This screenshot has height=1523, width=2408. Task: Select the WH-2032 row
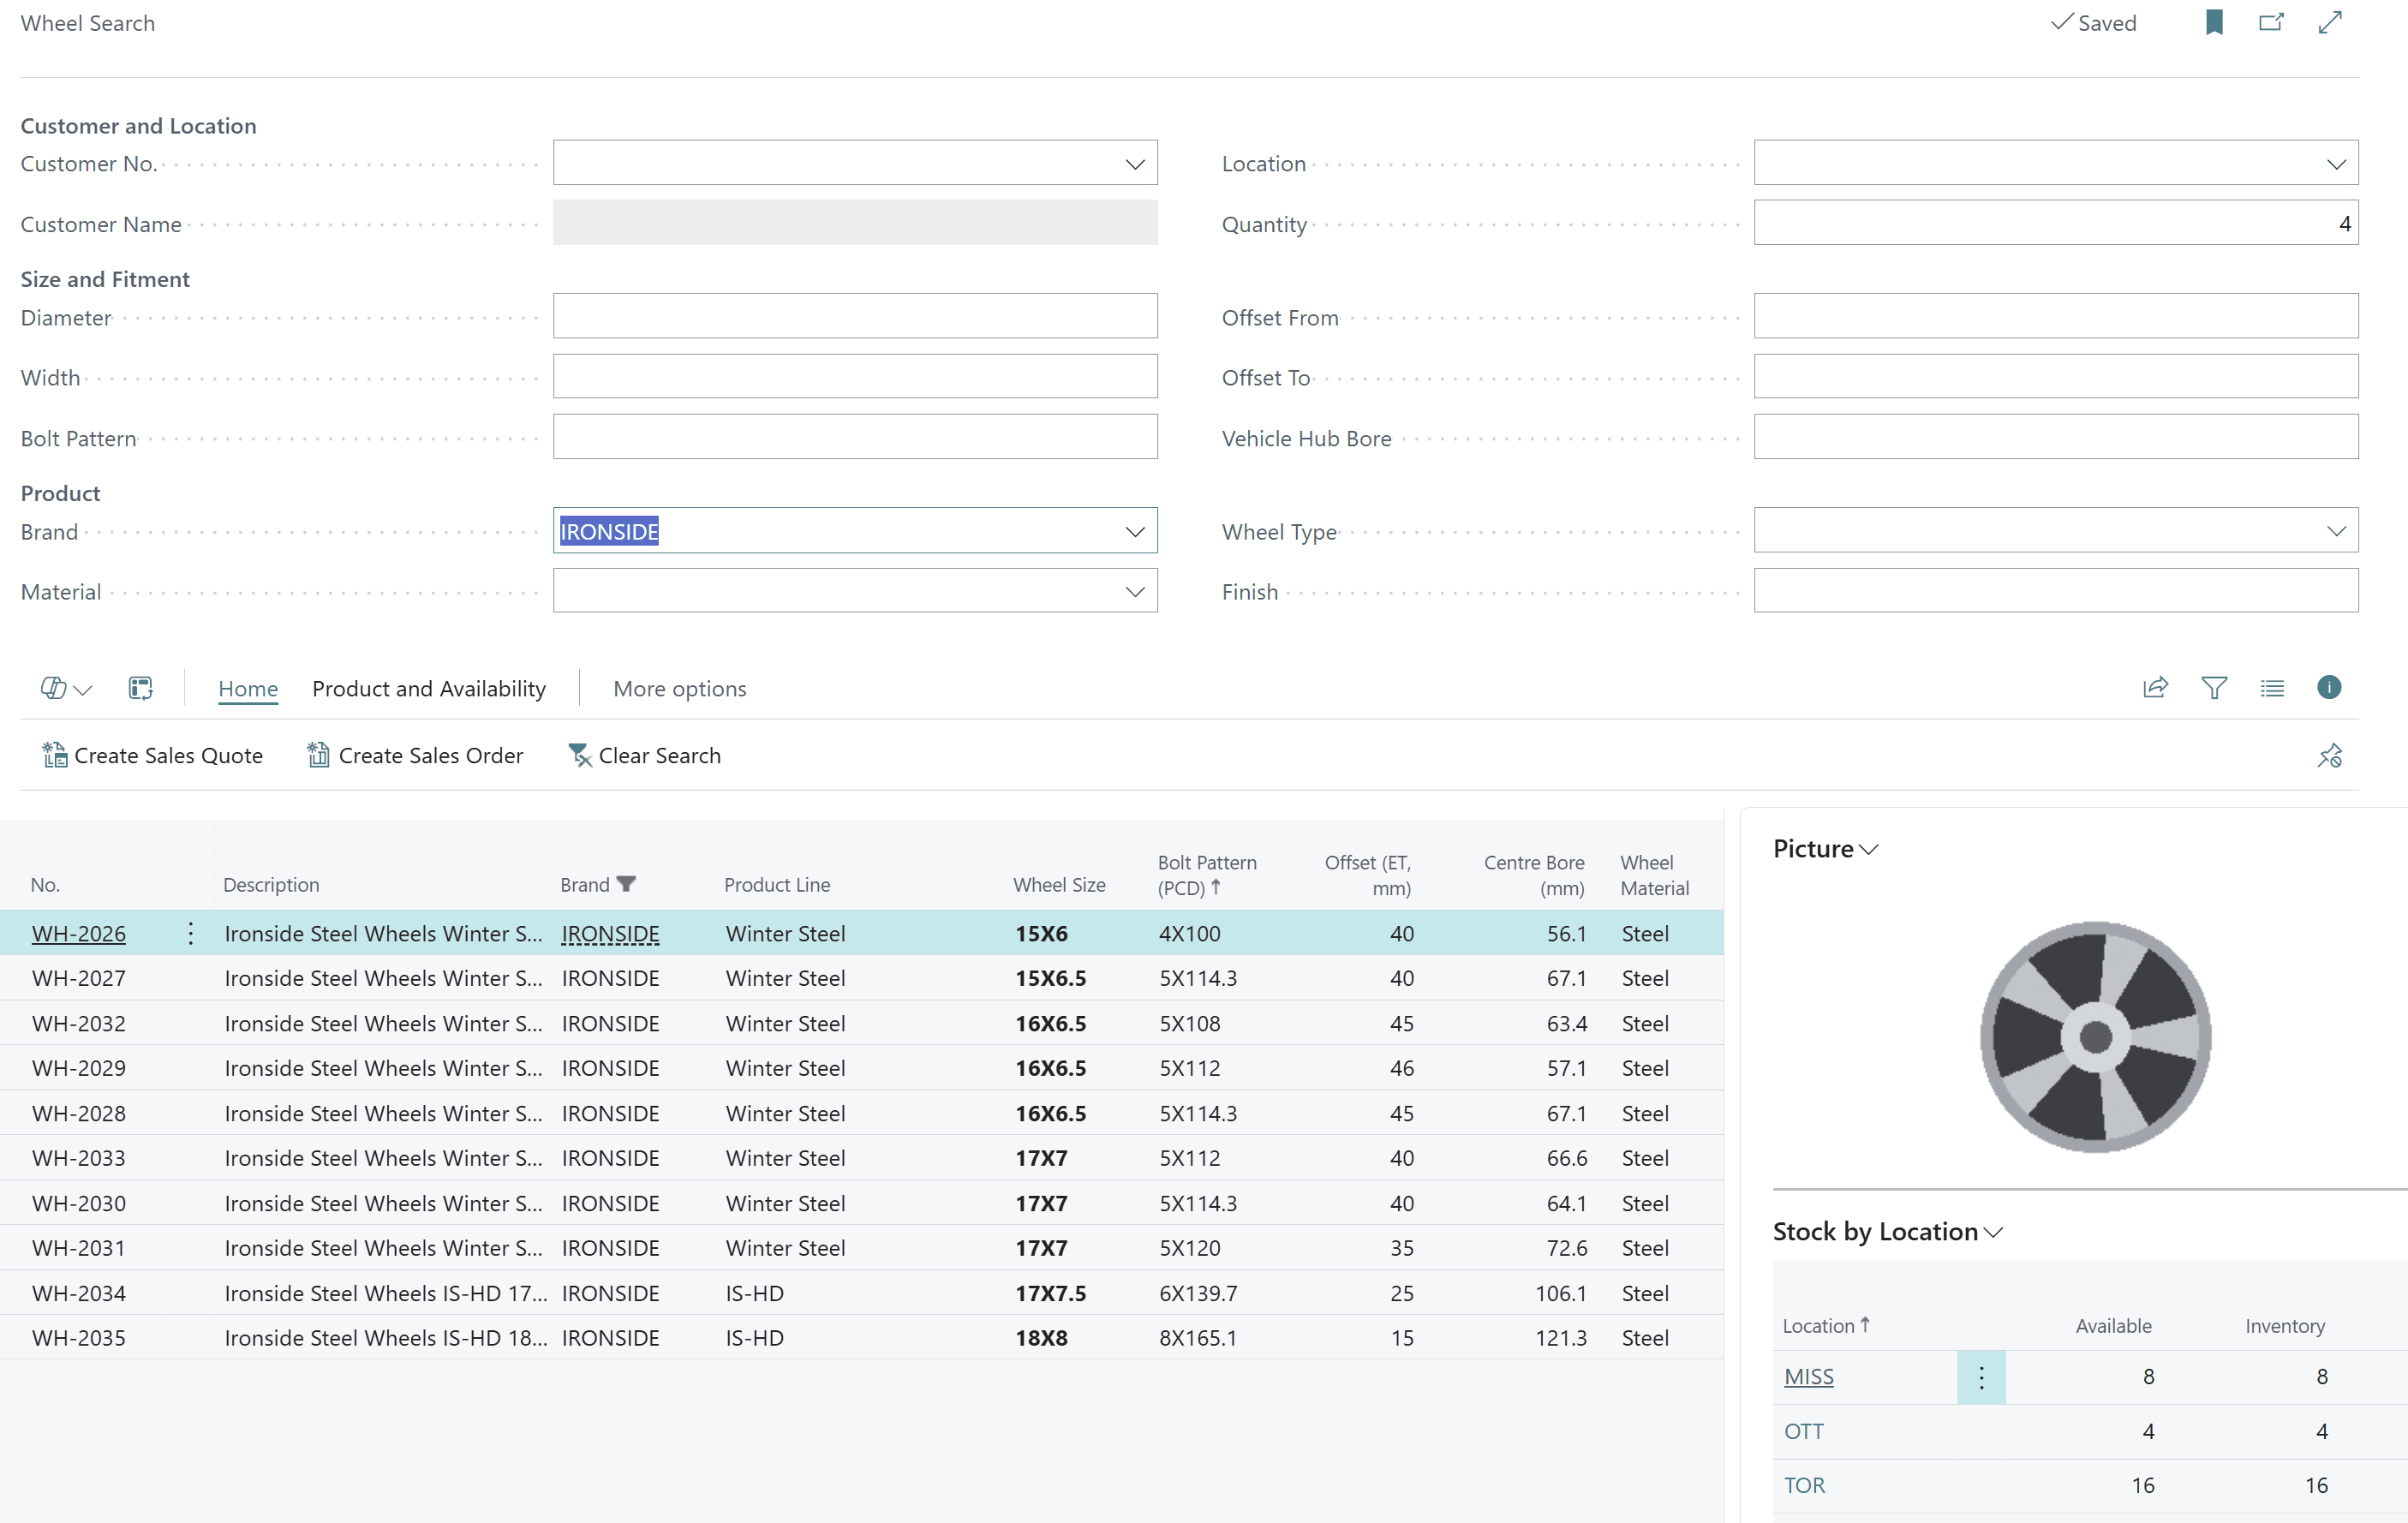(861, 1023)
